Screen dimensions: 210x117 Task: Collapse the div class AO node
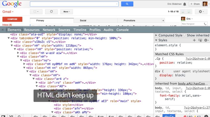(37, 86)
